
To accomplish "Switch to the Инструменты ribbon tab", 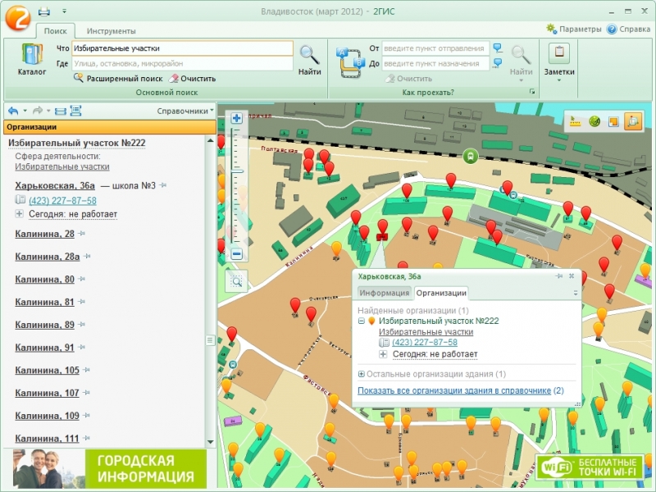I will coord(111,30).
